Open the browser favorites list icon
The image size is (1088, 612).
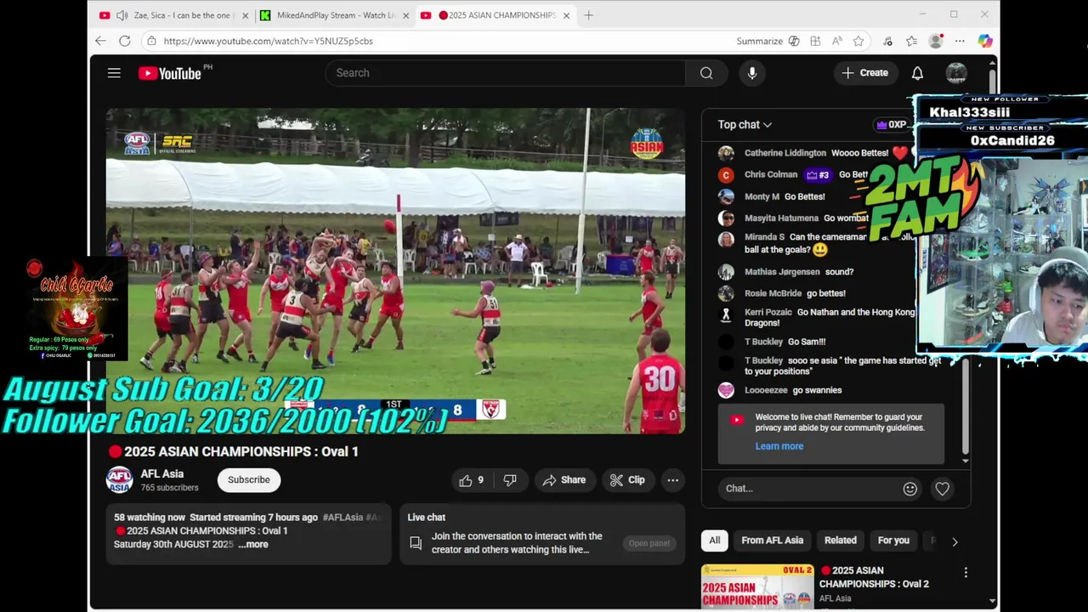912,41
